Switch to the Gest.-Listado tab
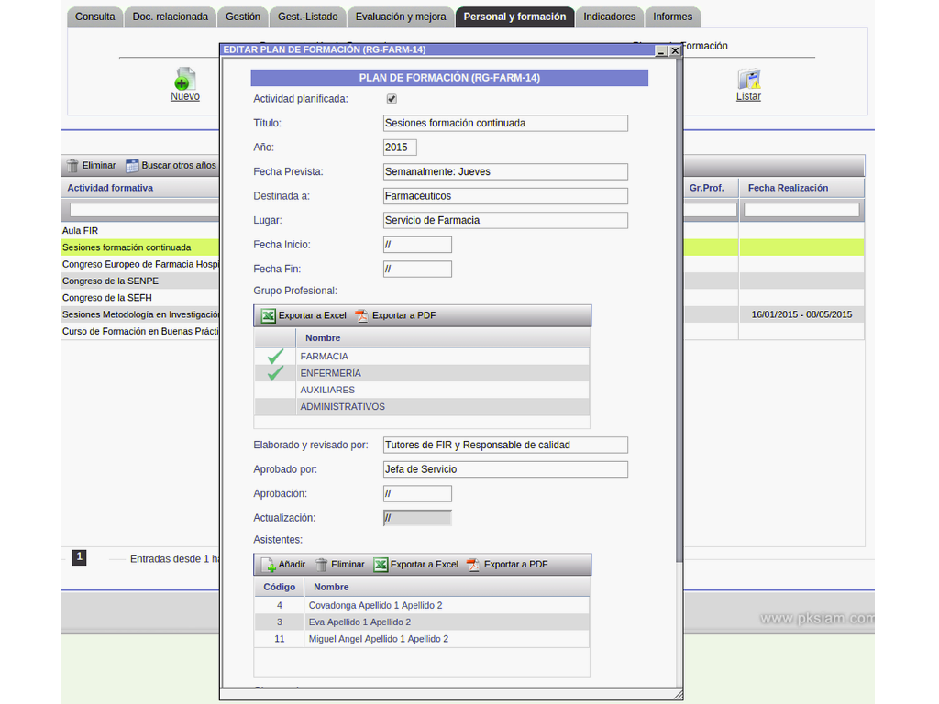The width and height of the screenshot is (939, 704). click(x=308, y=16)
